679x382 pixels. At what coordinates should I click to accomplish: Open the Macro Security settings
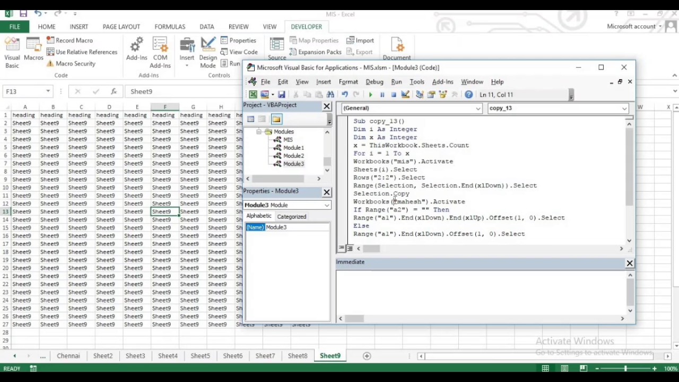tap(71, 64)
